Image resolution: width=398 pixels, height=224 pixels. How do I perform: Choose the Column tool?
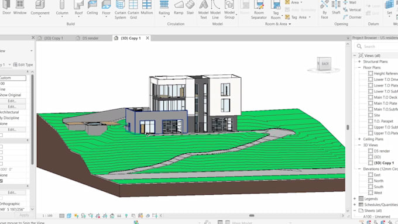(x=62, y=8)
